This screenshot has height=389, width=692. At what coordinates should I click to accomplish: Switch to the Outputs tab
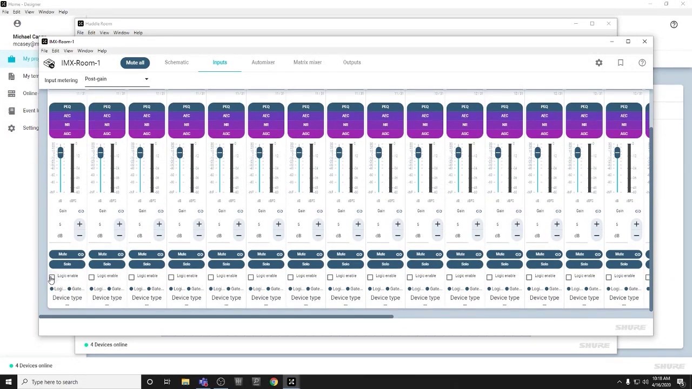(352, 62)
